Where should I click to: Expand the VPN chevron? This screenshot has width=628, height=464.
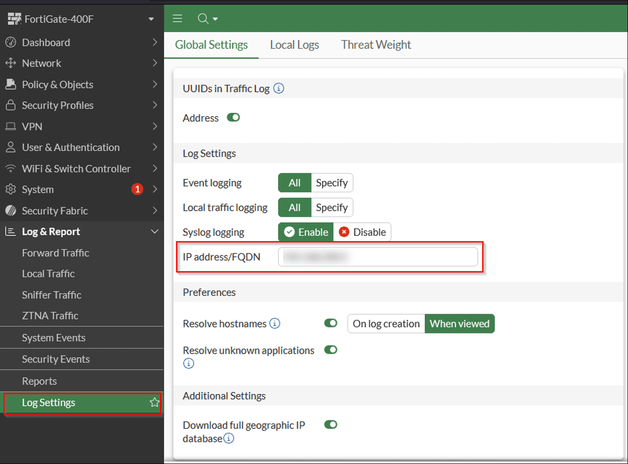(x=155, y=126)
